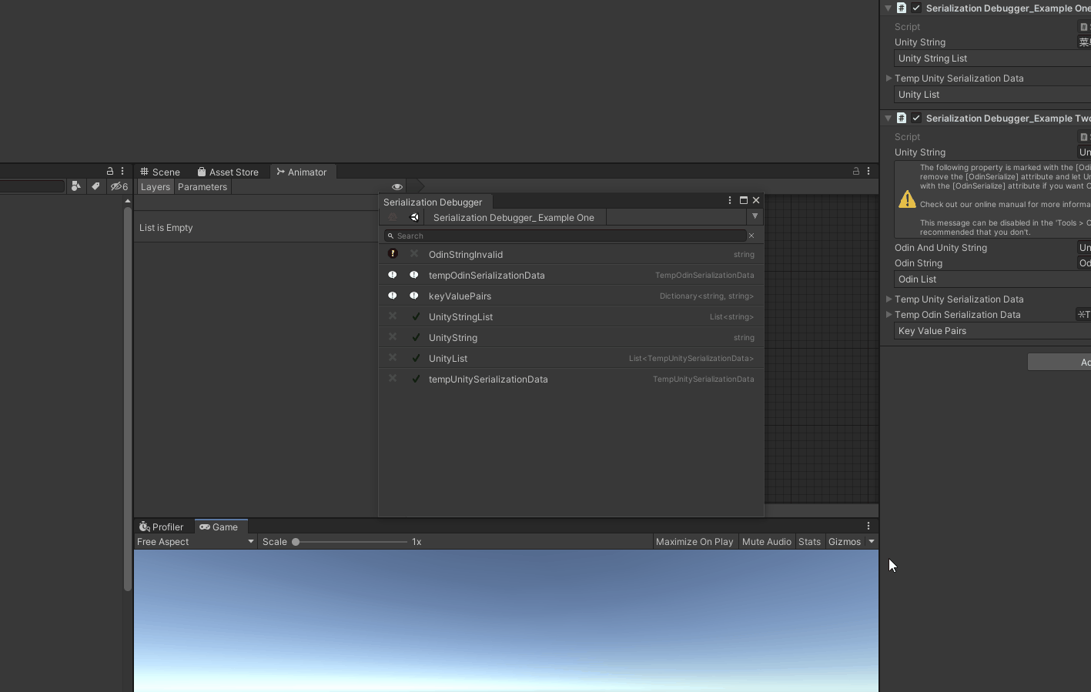Toggle Mute Audio in Game view
1091x692 pixels.
click(767, 542)
